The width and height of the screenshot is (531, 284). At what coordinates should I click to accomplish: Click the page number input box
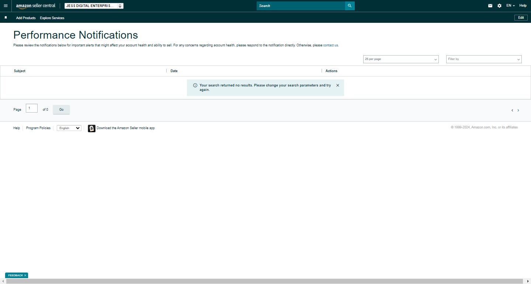32,108
